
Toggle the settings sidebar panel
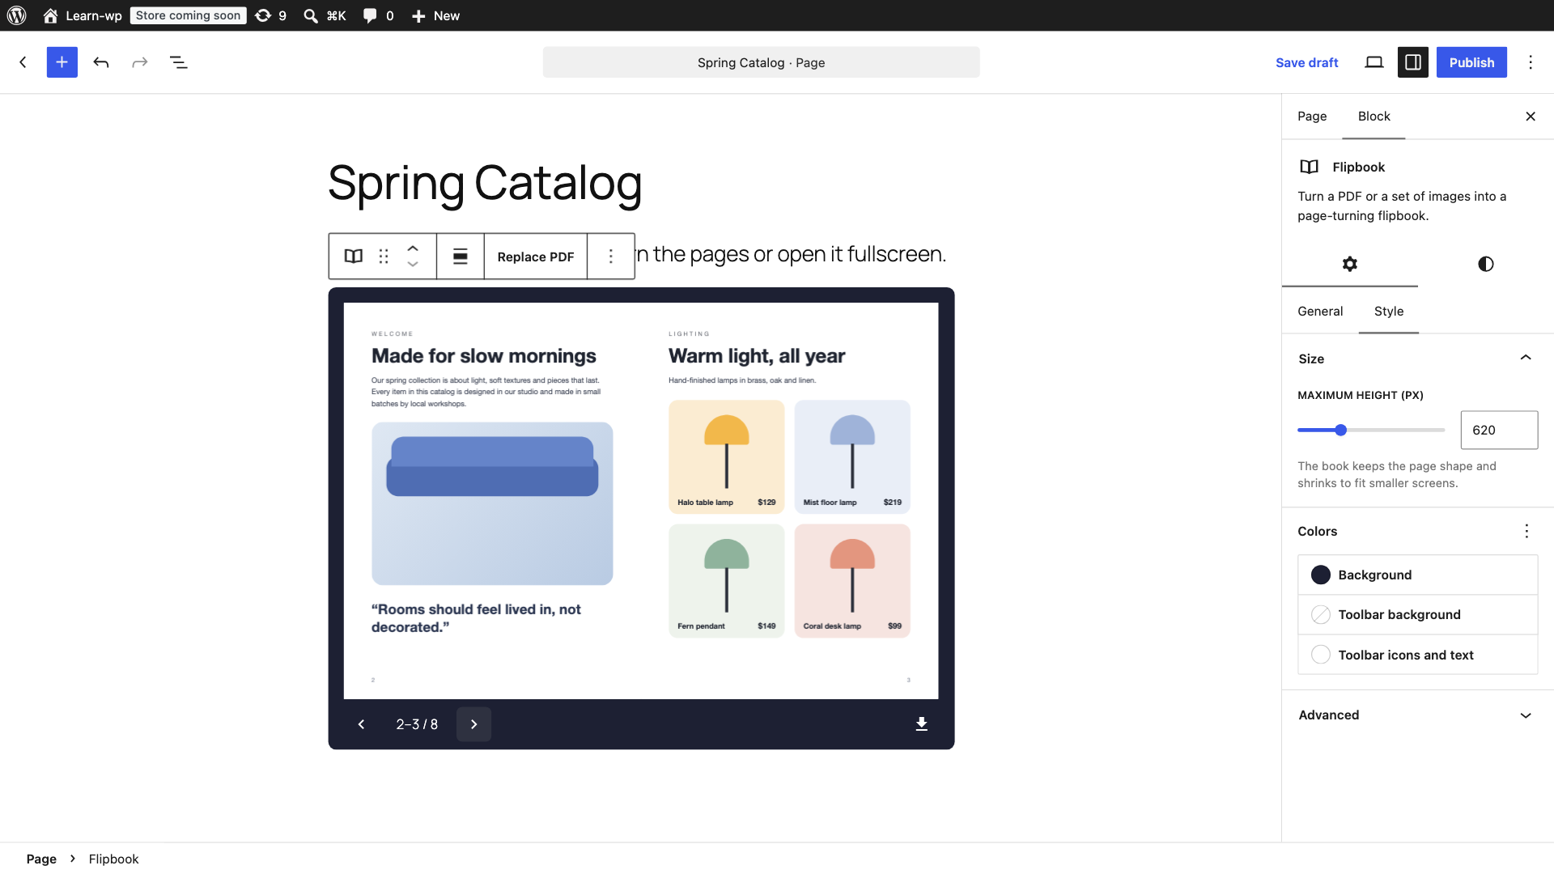[x=1413, y=62]
